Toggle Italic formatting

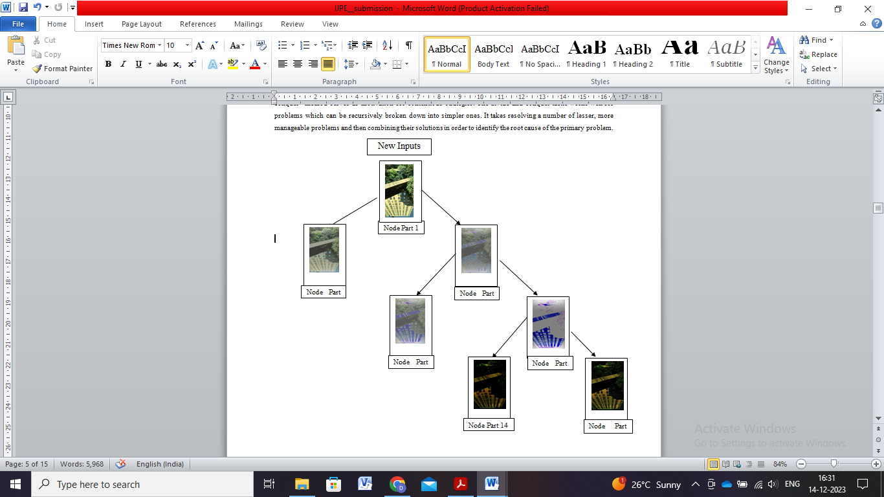(123, 64)
